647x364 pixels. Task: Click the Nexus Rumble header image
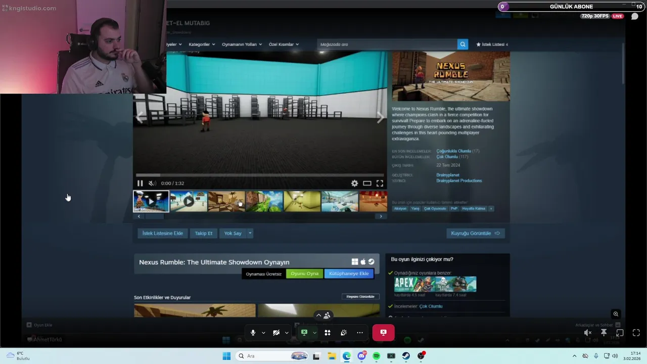click(x=451, y=76)
